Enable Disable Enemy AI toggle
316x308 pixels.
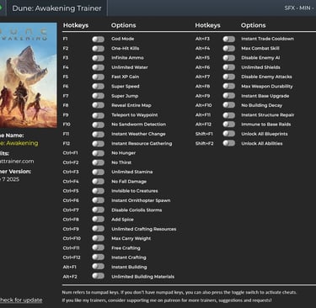tap(229, 58)
